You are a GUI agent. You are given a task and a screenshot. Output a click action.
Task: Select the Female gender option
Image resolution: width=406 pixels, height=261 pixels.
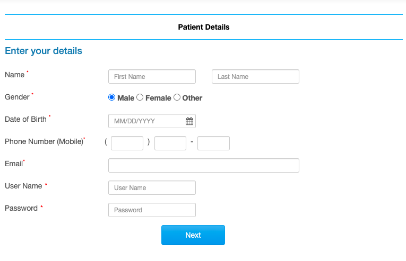pyautogui.click(x=140, y=97)
